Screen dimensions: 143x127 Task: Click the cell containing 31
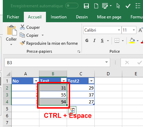[53, 88]
